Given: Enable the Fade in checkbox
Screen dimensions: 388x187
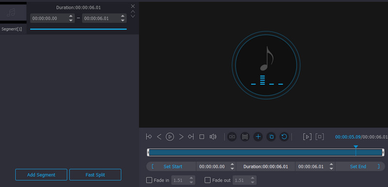Looking at the screenshot, I should tap(149, 180).
